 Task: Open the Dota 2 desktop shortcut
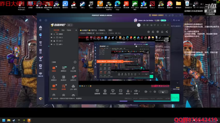click(x=152, y=5)
